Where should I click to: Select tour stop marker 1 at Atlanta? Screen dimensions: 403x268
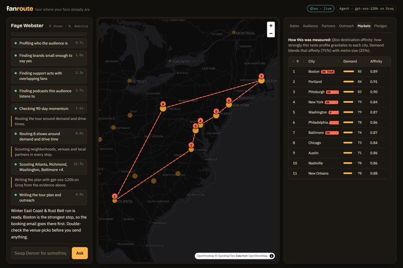pyautogui.click(x=114, y=197)
